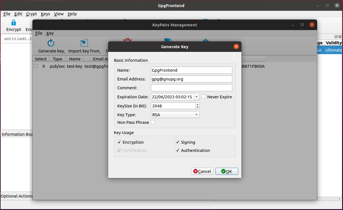Close the Generate Key dialog
Image resolution: width=343 pixels, height=210 pixels.
236,47
